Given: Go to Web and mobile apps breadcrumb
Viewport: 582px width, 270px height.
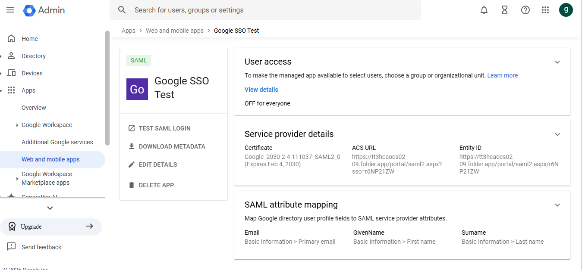Looking at the screenshot, I should 175,31.
